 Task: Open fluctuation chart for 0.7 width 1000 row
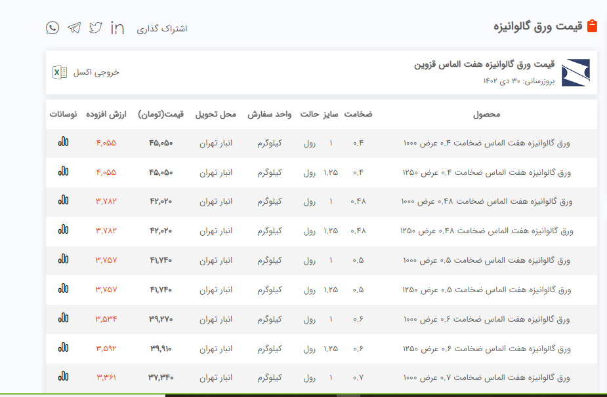tap(63, 377)
